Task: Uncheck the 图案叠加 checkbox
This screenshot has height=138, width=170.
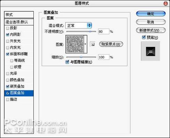Action: coord(7,93)
